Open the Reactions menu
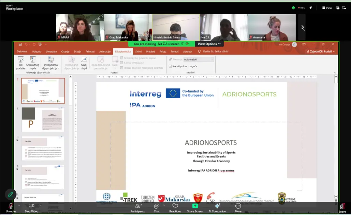 click(175, 206)
